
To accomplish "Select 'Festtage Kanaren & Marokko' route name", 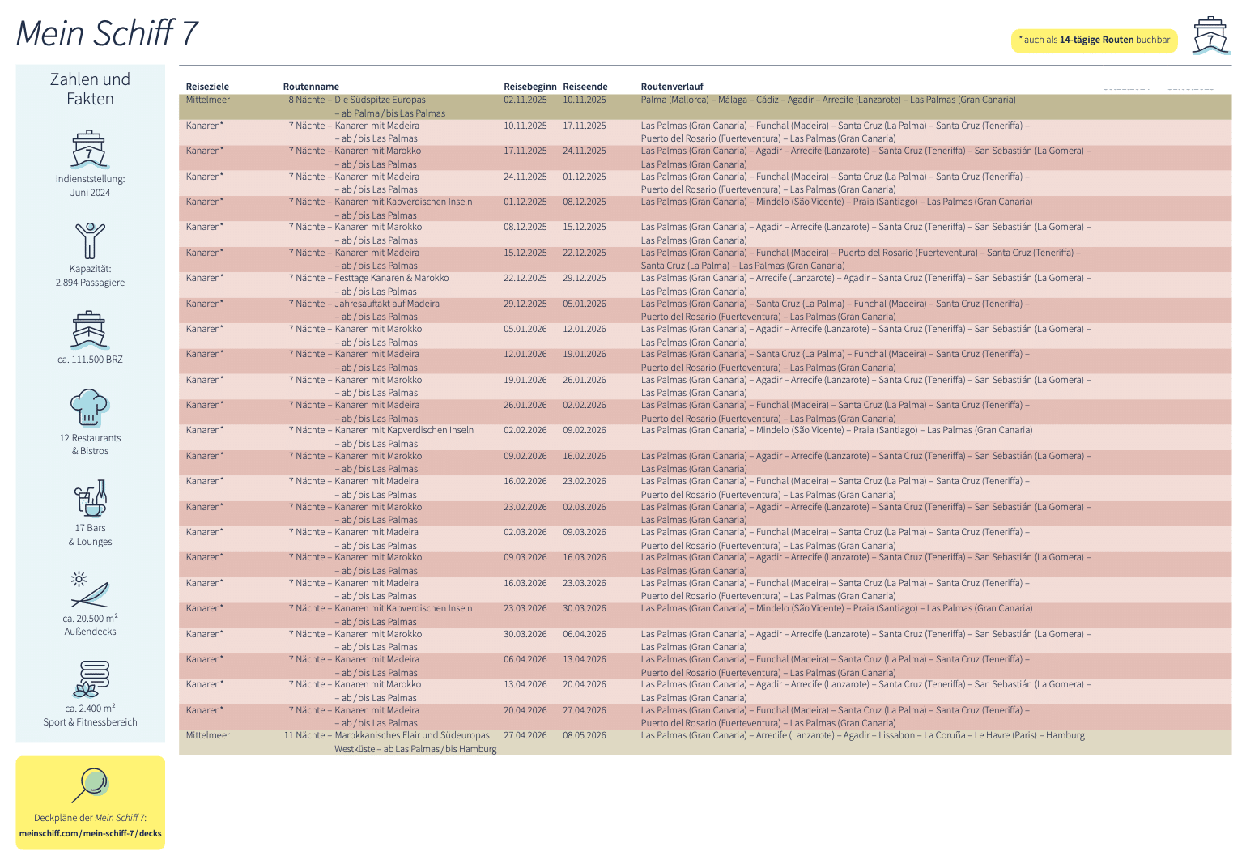I will point(368,279).
